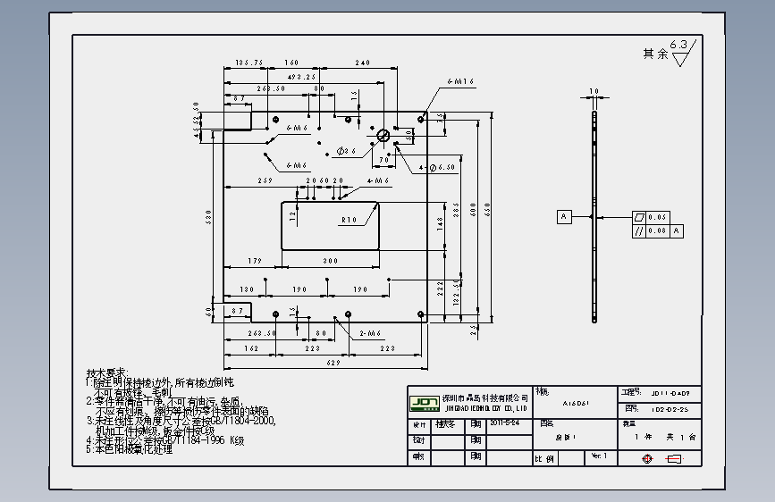
Task: Click the note mentioning GB/T1184-1996
Action: click(x=165, y=440)
